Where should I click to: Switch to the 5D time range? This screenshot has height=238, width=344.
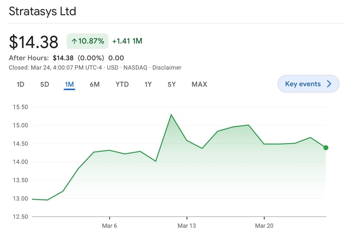click(45, 84)
